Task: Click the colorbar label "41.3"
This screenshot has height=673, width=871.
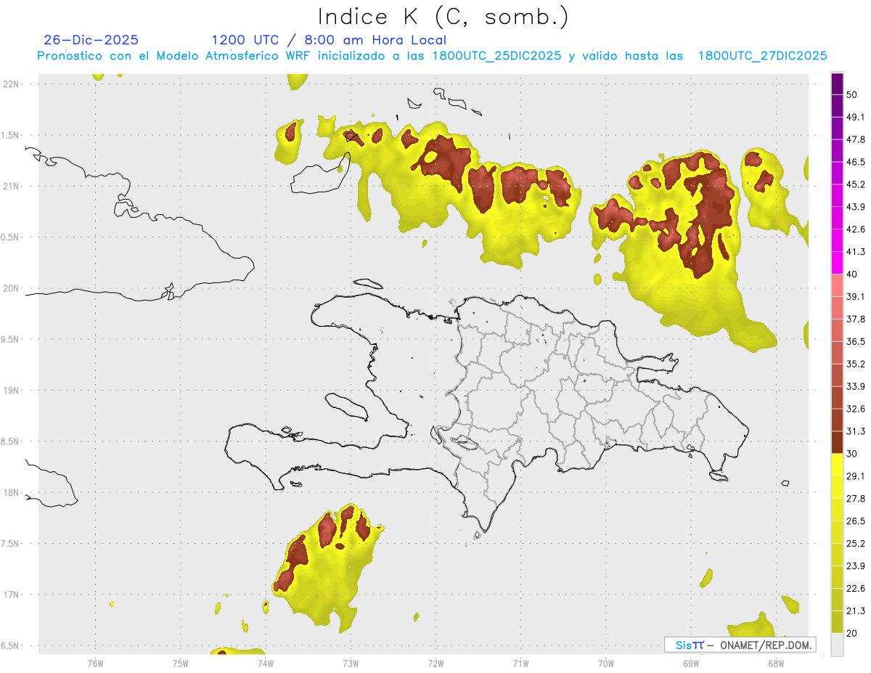Action: [856, 252]
